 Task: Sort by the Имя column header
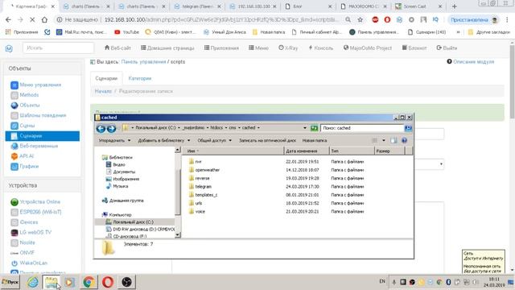233,151
